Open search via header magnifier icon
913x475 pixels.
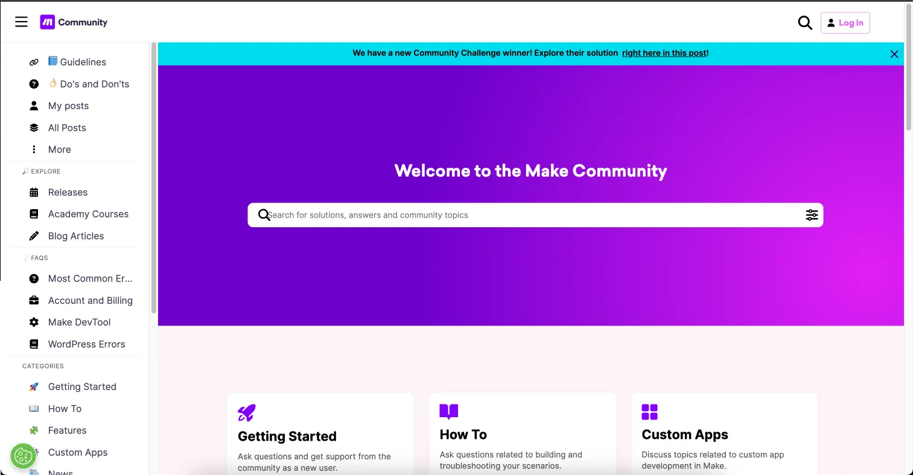click(805, 23)
